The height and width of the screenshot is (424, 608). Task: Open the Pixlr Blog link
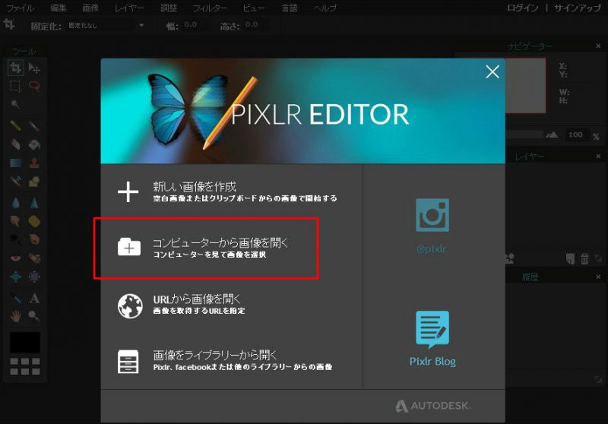(x=432, y=338)
